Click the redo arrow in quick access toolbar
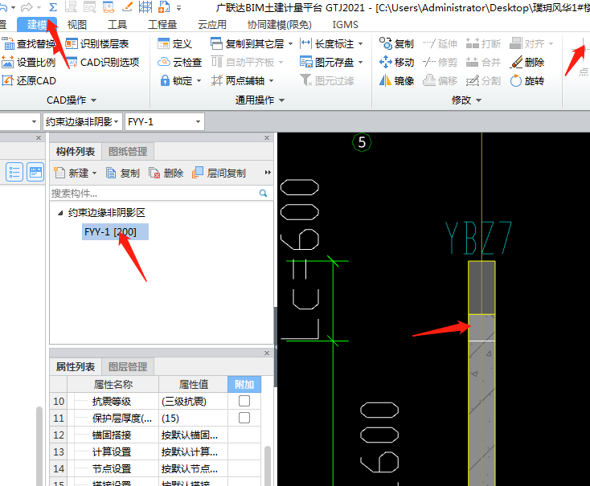Screen dimensions: 590x486 tap(27, 7)
